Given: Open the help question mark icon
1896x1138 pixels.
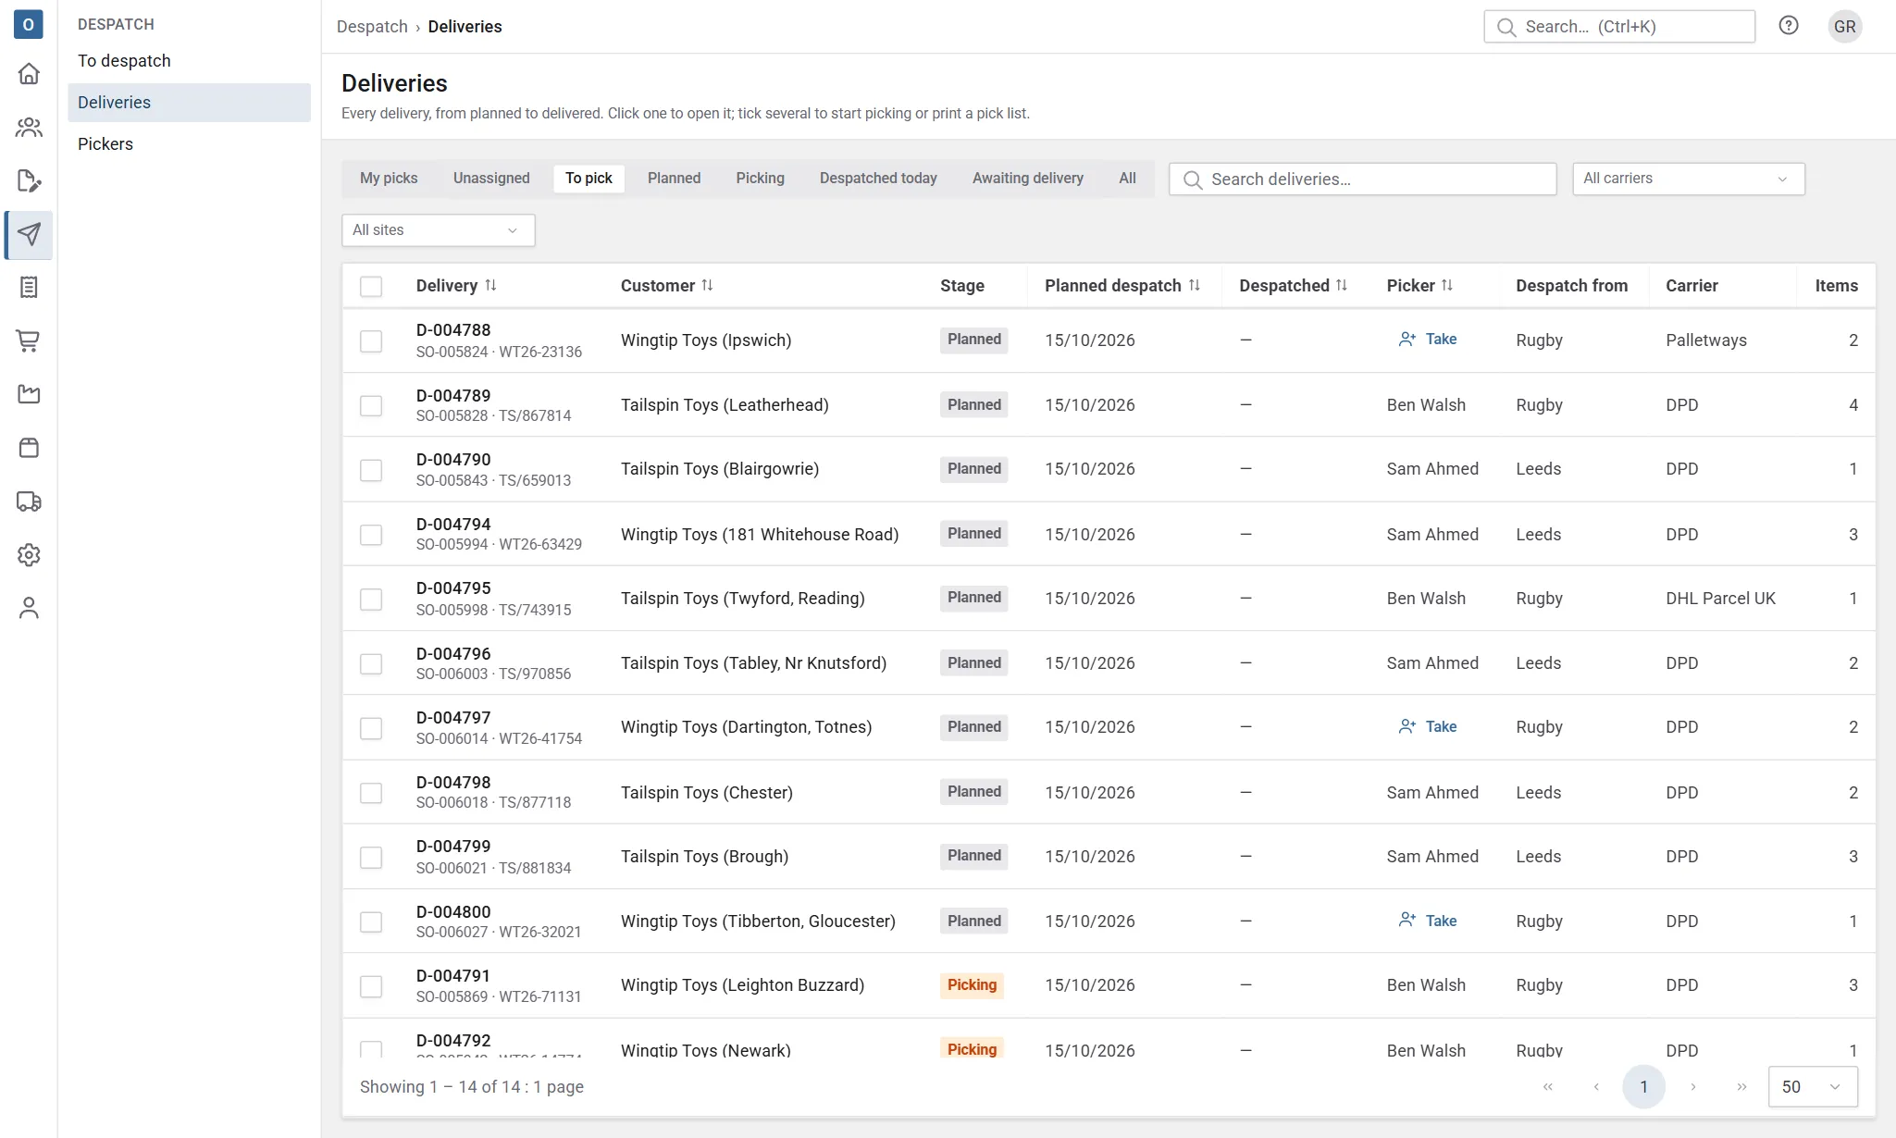Looking at the screenshot, I should click(1789, 26).
